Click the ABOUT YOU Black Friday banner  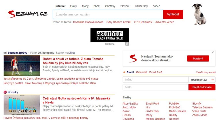click(x=110, y=35)
